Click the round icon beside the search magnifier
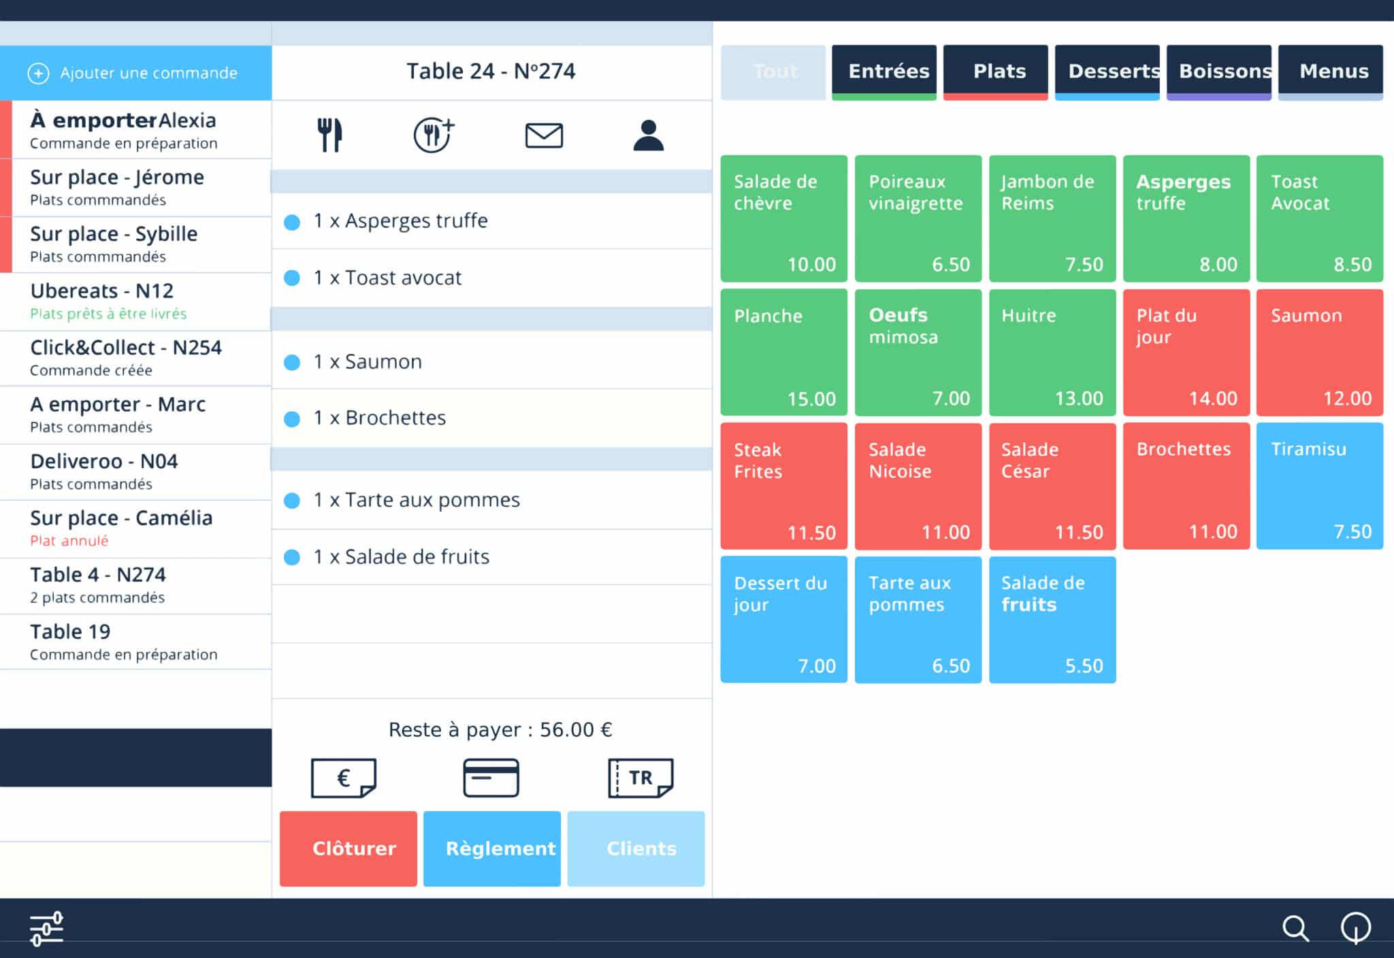The image size is (1394, 958). (x=1355, y=927)
